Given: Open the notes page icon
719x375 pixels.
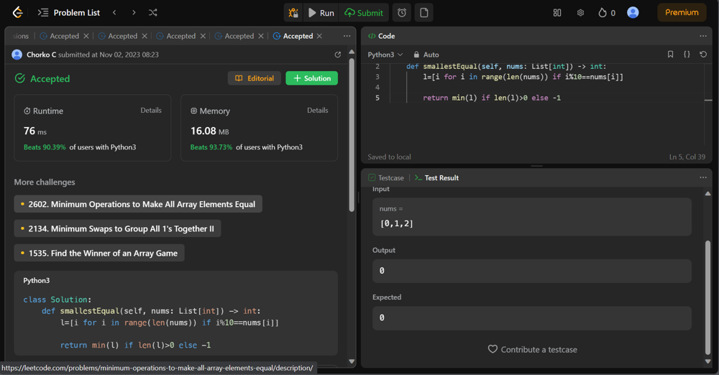Looking at the screenshot, I should point(424,12).
